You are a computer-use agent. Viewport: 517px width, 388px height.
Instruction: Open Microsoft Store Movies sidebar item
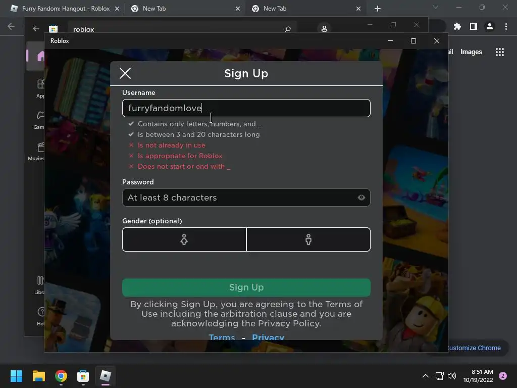[36, 151]
